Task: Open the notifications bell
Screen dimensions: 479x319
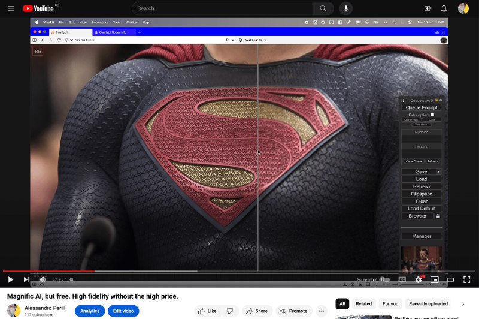Action: point(444,8)
